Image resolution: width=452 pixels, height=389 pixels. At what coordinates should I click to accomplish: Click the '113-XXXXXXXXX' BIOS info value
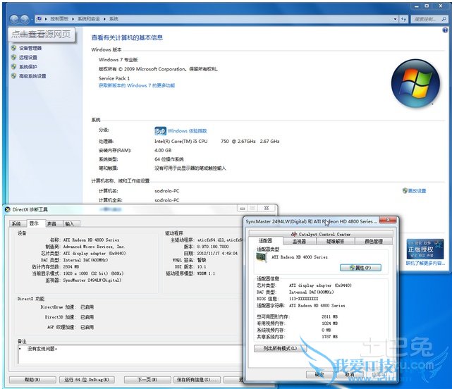303,299
